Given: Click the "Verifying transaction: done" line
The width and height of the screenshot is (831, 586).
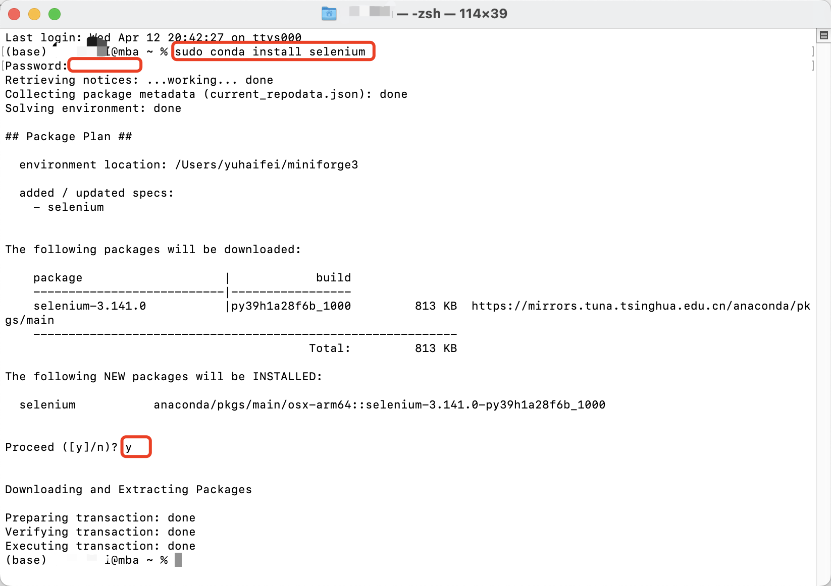Looking at the screenshot, I should (x=100, y=532).
